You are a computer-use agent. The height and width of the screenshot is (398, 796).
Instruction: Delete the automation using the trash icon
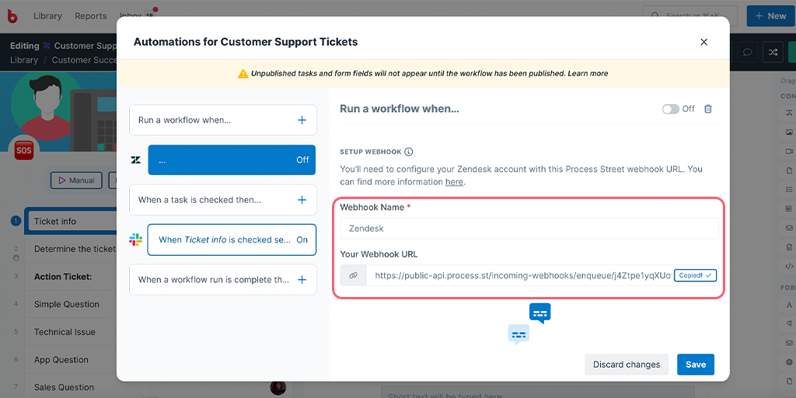click(x=708, y=109)
